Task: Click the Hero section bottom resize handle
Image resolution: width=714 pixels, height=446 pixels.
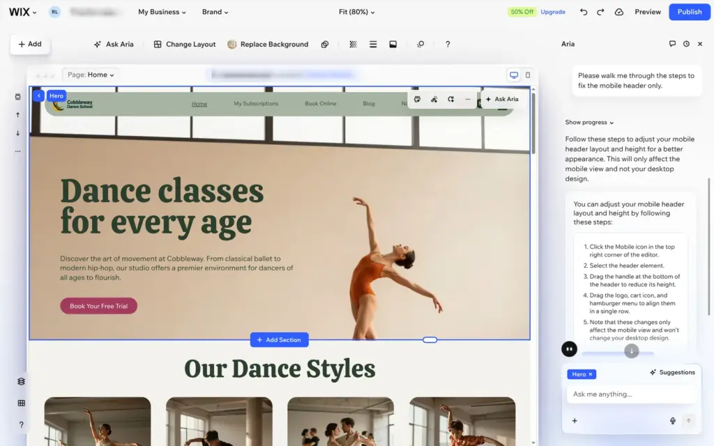Action: point(430,340)
